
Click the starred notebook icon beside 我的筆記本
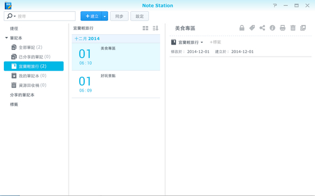14,75
